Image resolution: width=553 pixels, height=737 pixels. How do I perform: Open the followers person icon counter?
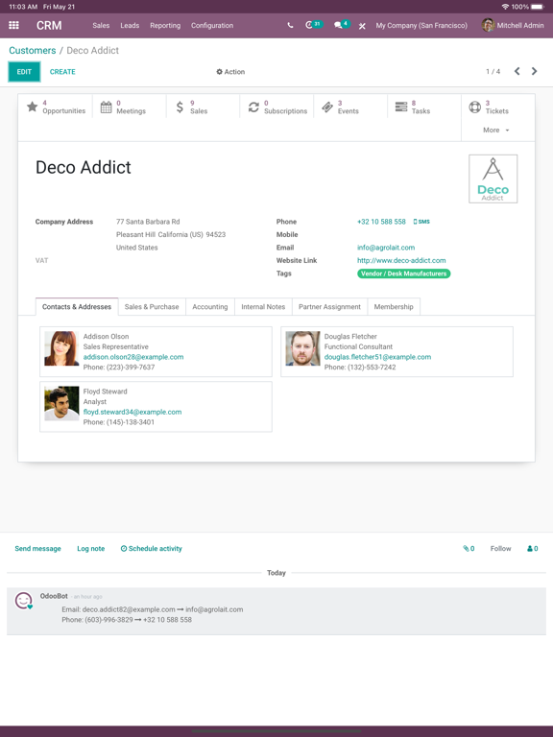532,549
